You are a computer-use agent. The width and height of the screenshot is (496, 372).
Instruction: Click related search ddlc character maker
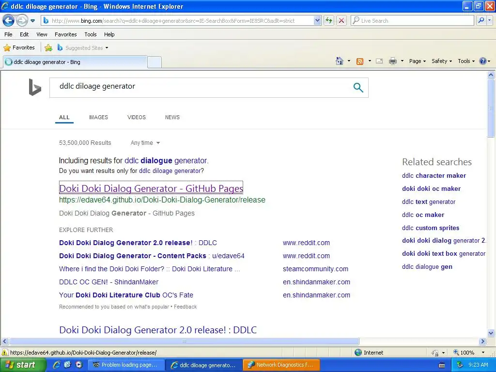click(434, 175)
